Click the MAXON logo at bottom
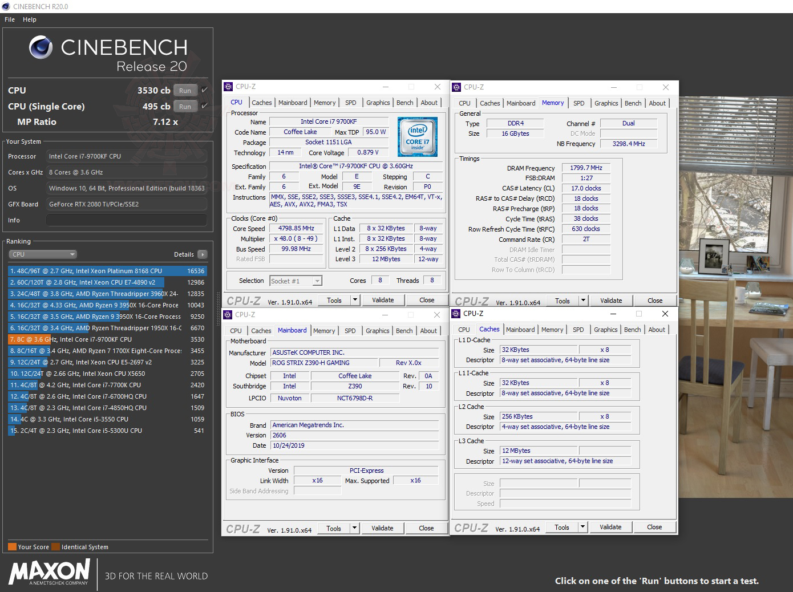Image resolution: width=793 pixels, height=592 pixels. [x=49, y=572]
